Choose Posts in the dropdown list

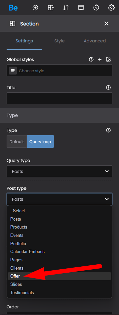tap(59, 219)
